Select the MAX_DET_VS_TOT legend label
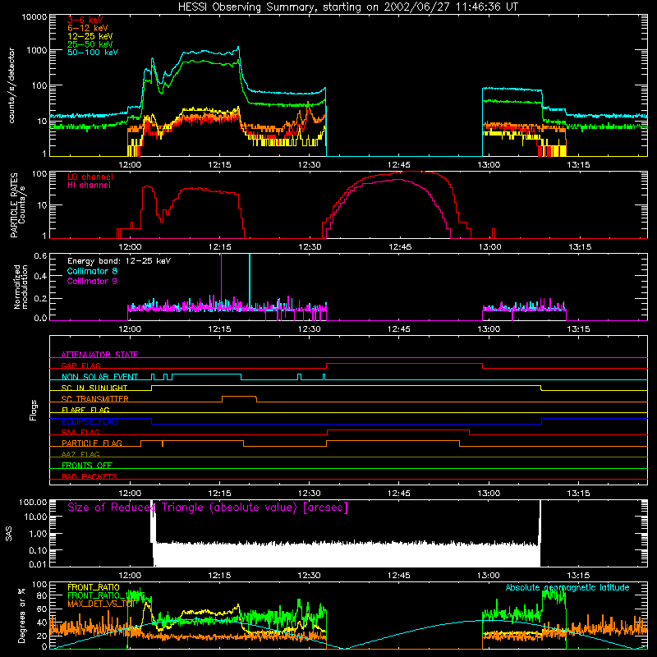This screenshot has width=657, height=657. (x=101, y=604)
